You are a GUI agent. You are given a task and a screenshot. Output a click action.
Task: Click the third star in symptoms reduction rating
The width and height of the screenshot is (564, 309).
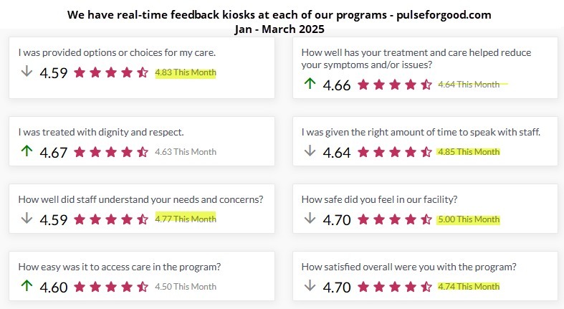click(395, 85)
